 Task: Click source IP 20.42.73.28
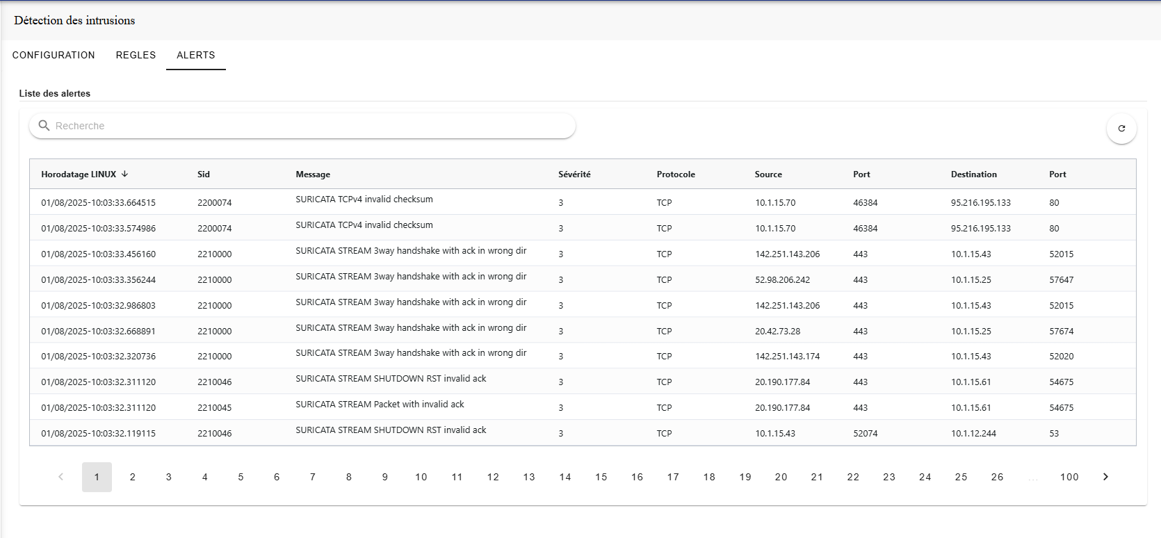tap(777, 332)
